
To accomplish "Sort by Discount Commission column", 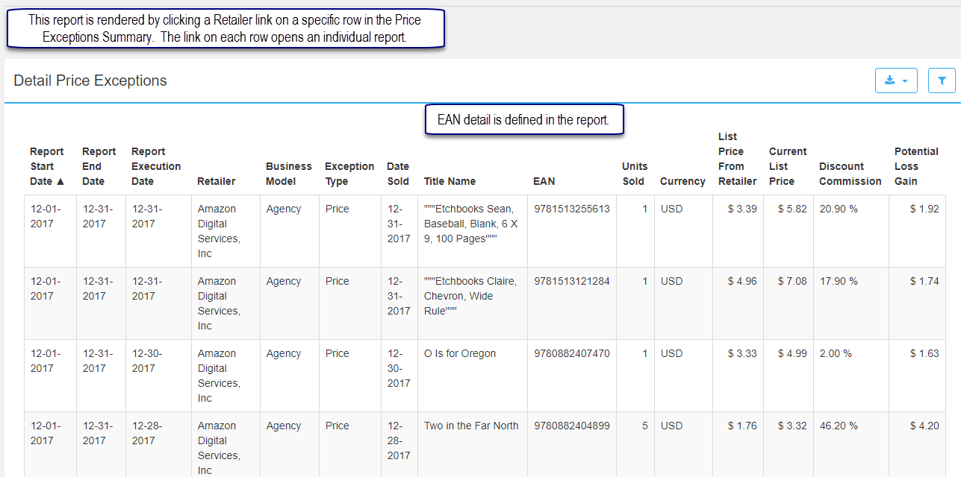I will click(850, 174).
